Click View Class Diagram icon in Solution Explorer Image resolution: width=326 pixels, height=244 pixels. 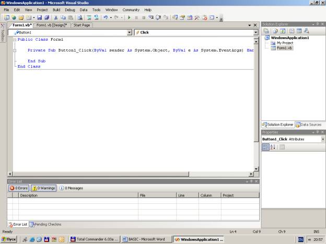[x=307, y=31]
